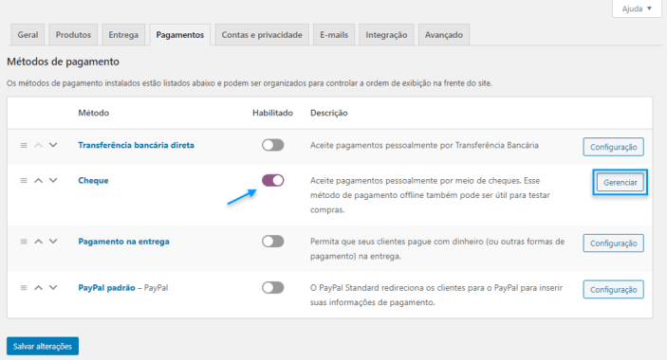Screen dimensions: 667x360
Task: Move PayPal padrão up arrow
Action: point(38,288)
